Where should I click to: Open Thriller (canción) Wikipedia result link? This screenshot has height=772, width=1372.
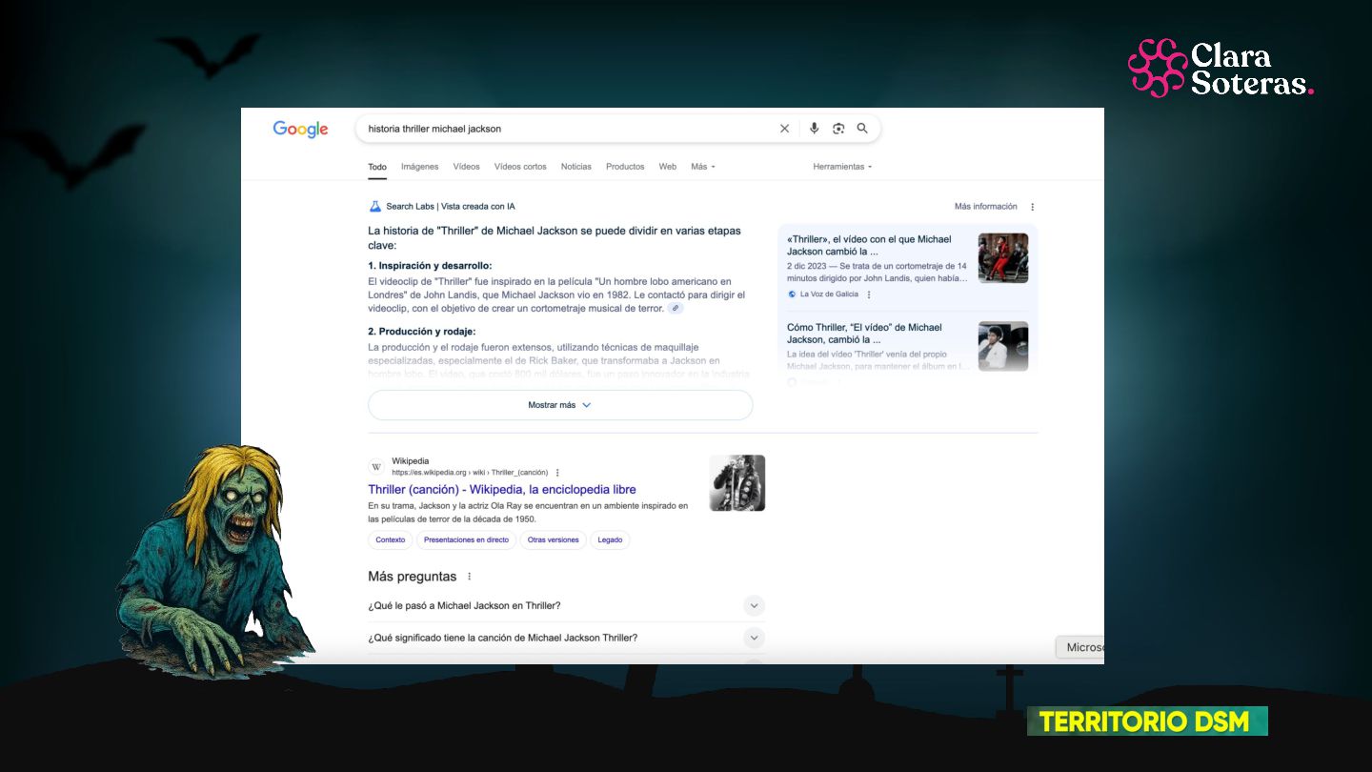pyautogui.click(x=502, y=490)
